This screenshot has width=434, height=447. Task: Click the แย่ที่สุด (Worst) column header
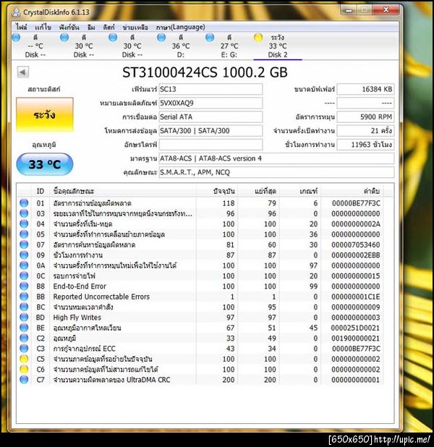tap(259, 191)
